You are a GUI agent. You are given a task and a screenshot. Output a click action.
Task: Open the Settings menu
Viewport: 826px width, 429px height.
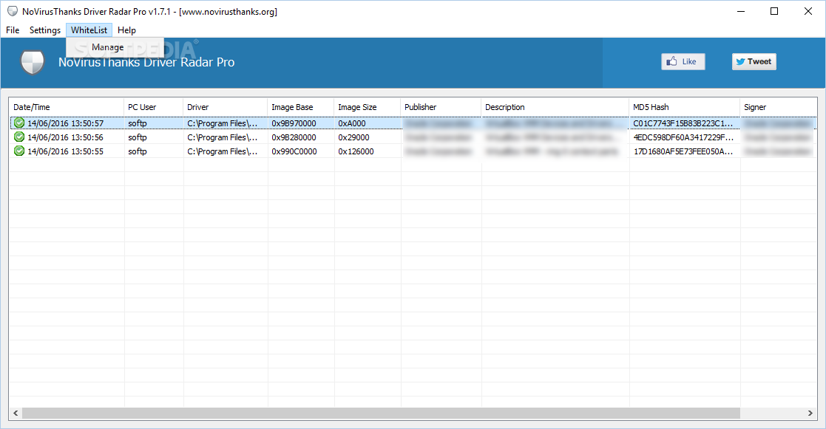[x=45, y=30]
